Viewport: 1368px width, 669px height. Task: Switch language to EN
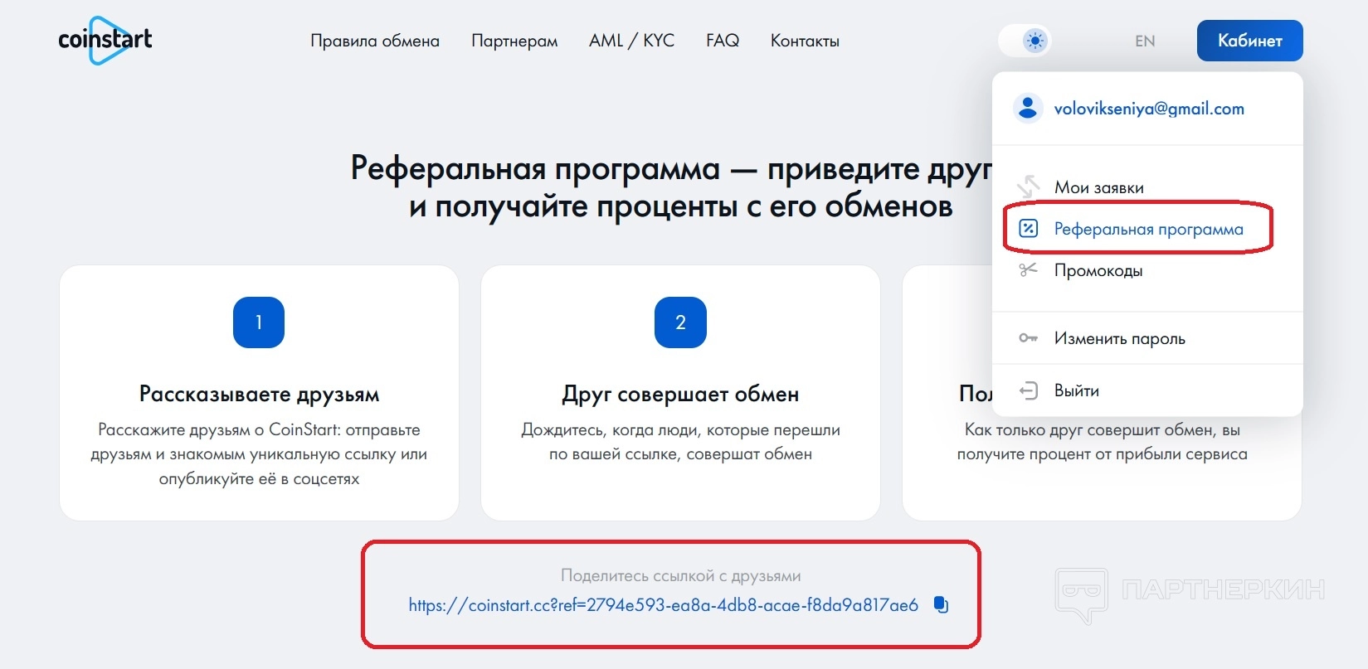pyautogui.click(x=1145, y=41)
